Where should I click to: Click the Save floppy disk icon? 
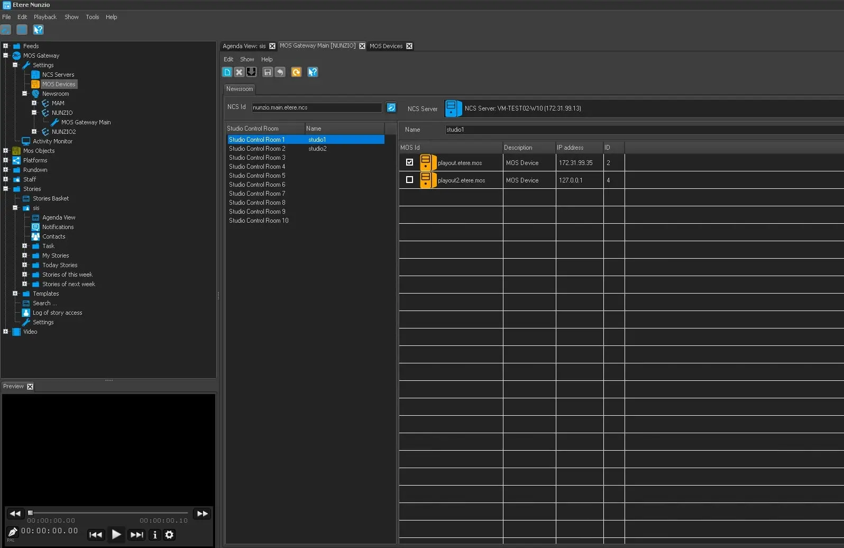tap(268, 72)
